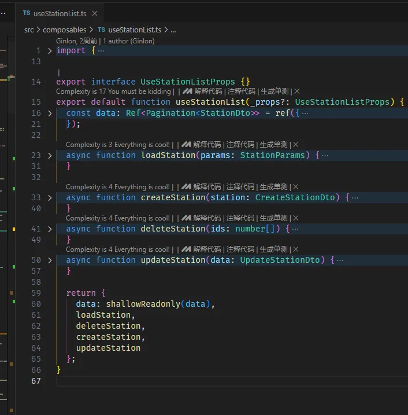Click CreateStationDto type on line 33

[295, 198]
